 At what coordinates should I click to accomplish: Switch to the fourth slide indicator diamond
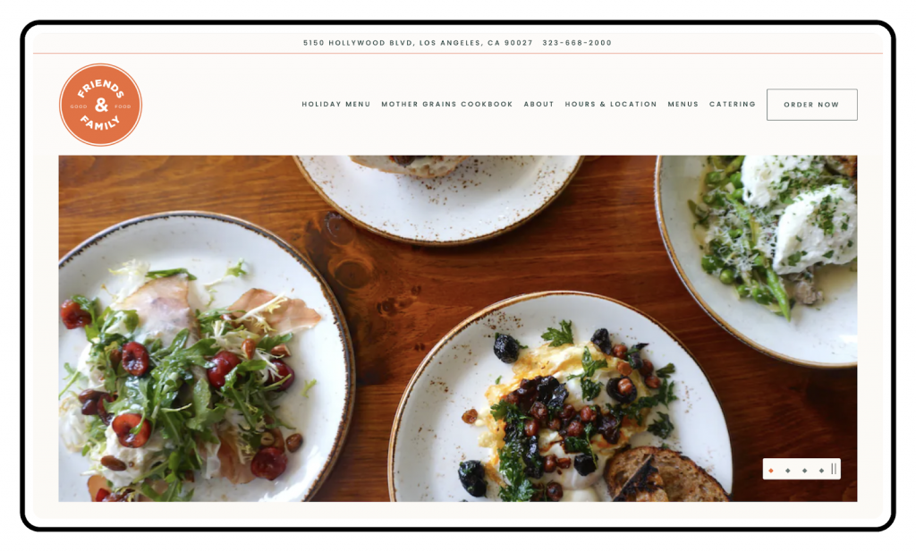821,471
